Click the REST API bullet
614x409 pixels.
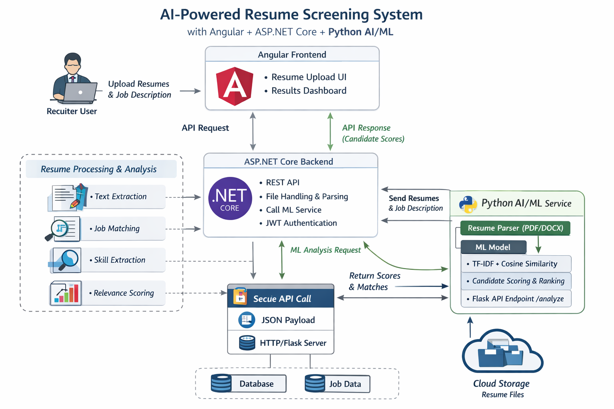tap(279, 183)
